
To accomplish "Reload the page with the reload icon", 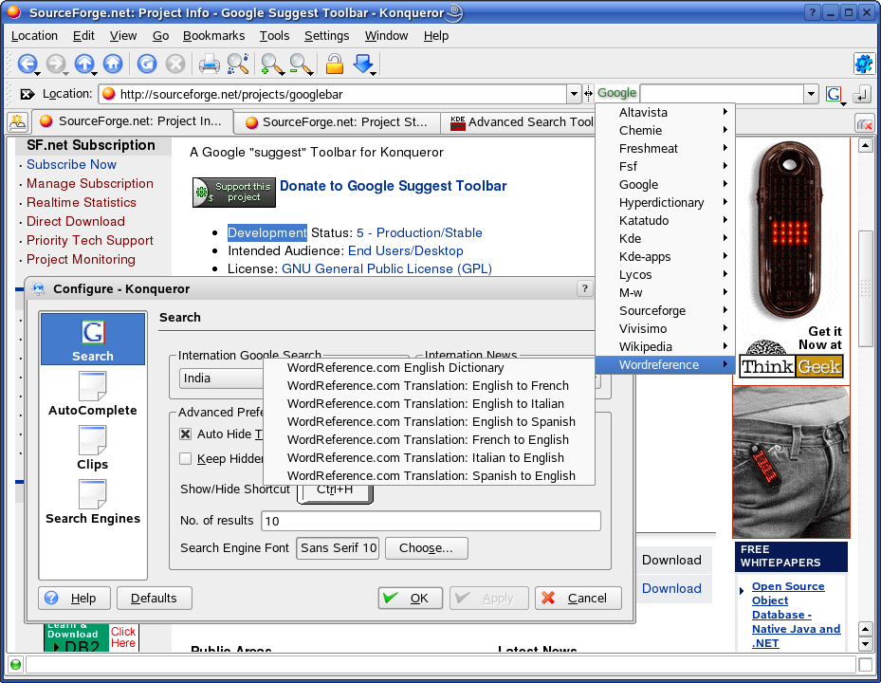I will click(x=147, y=64).
